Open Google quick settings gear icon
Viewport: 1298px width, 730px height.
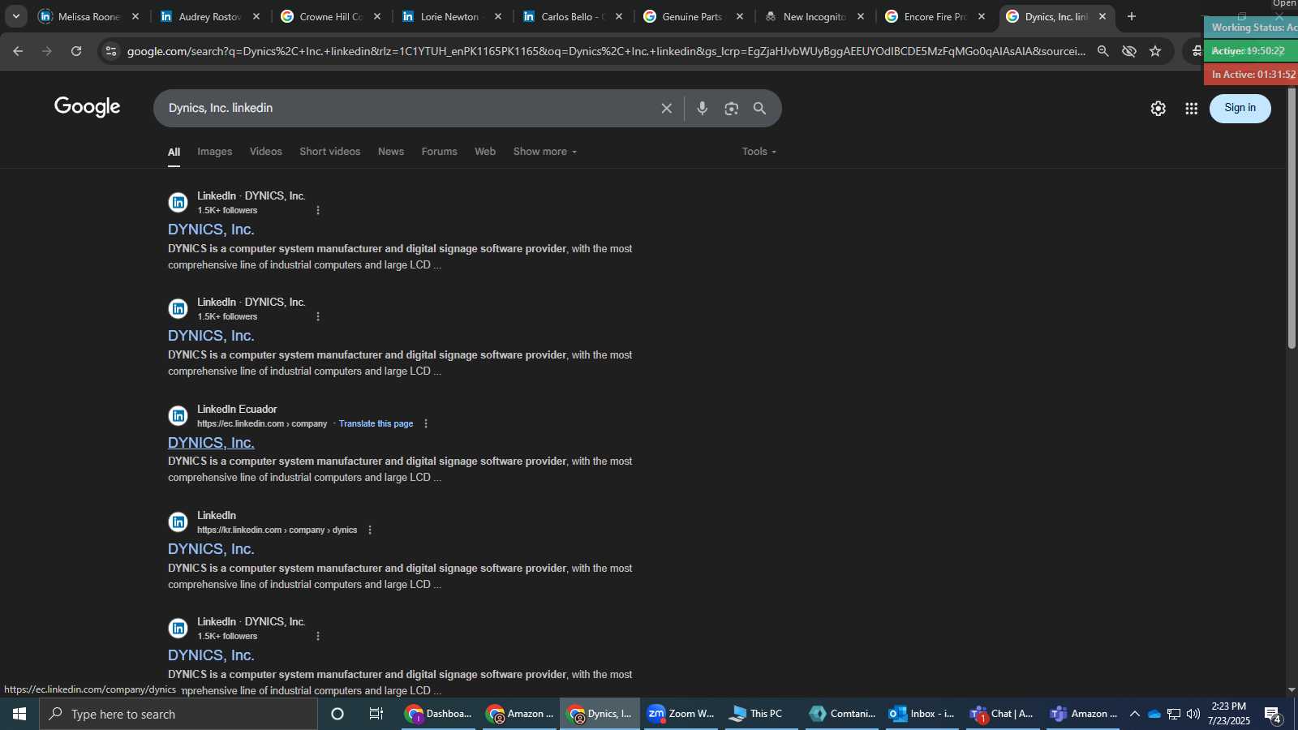click(1158, 108)
